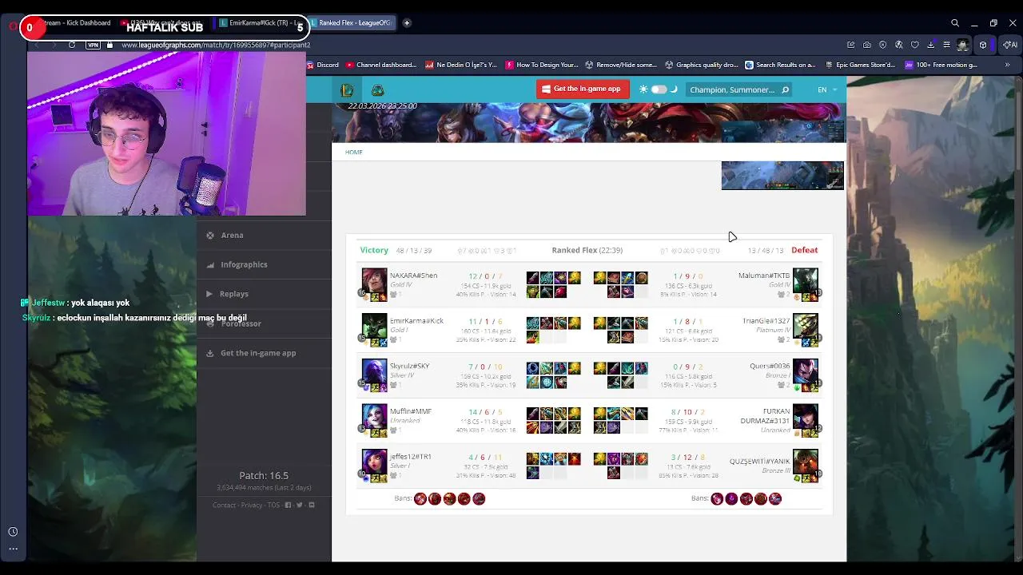The height and width of the screenshot is (575, 1023).
Task: Open the How To Design Your... bookmark
Action: click(x=541, y=65)
